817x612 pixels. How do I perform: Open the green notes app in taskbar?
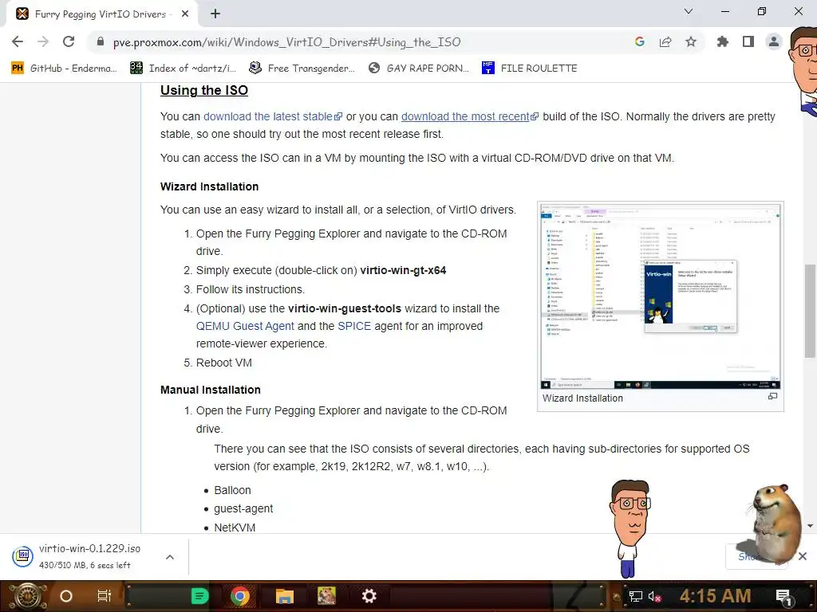click(x=199, y=596)
